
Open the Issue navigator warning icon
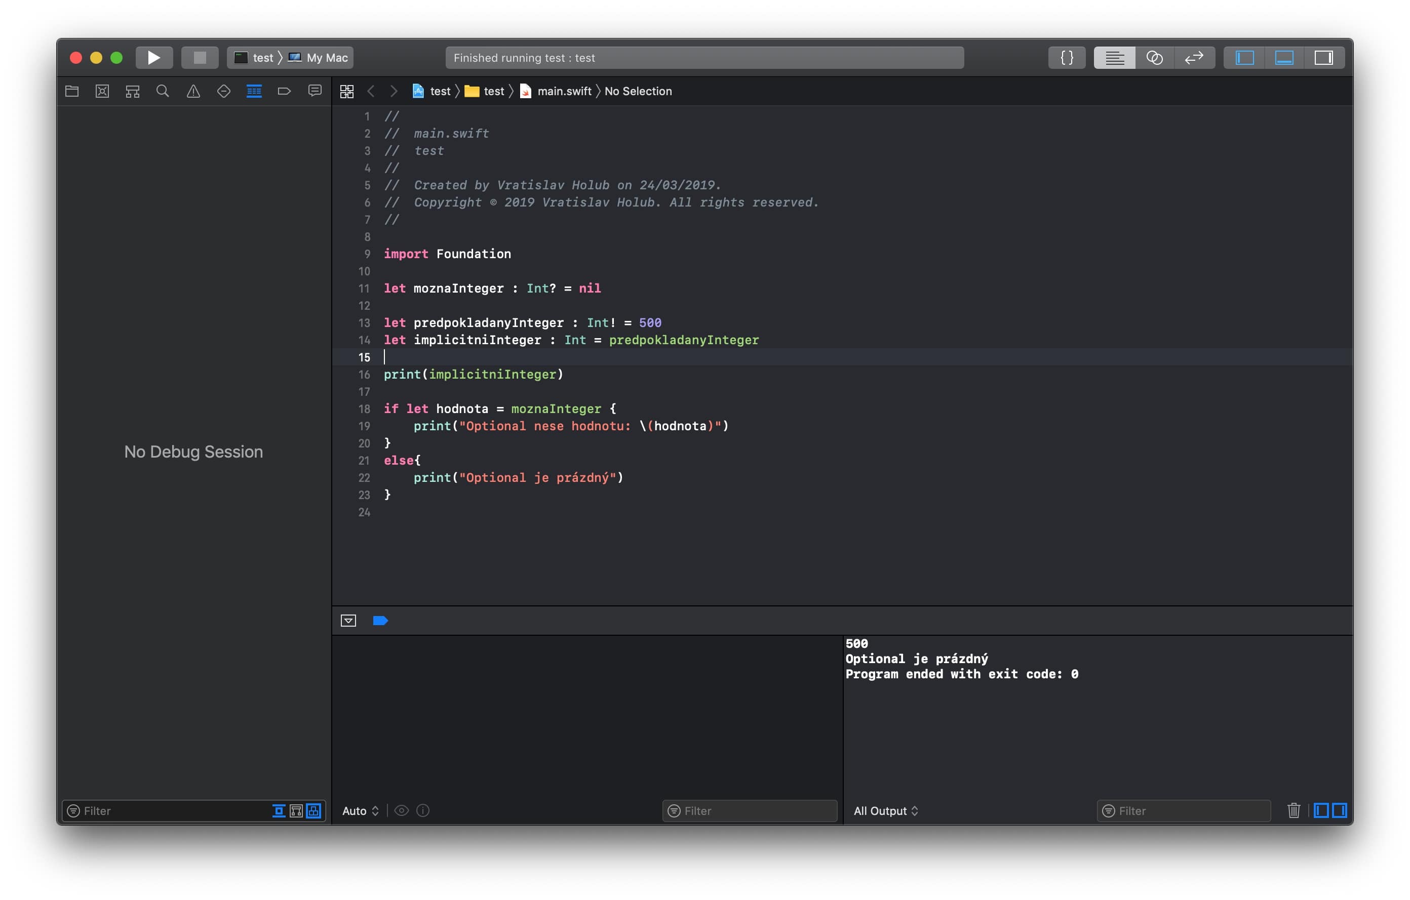[x=193, y=91]
